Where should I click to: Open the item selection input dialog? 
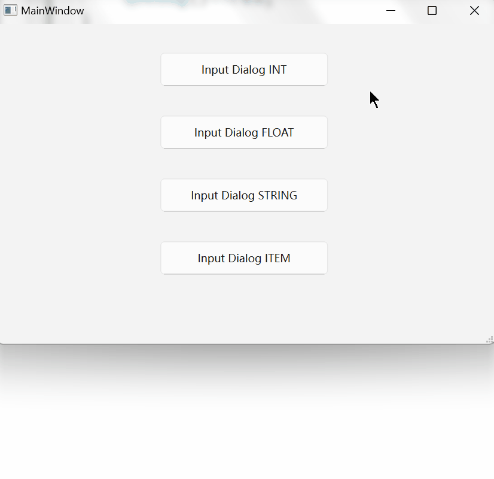tap(244, 258)
